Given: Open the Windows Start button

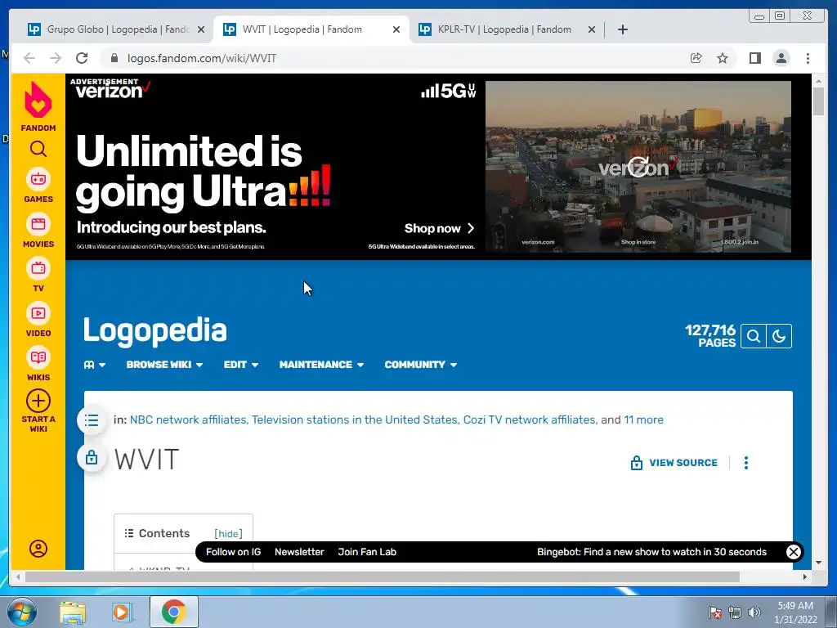Looking at the screenshot, I should tap(22, 612).
